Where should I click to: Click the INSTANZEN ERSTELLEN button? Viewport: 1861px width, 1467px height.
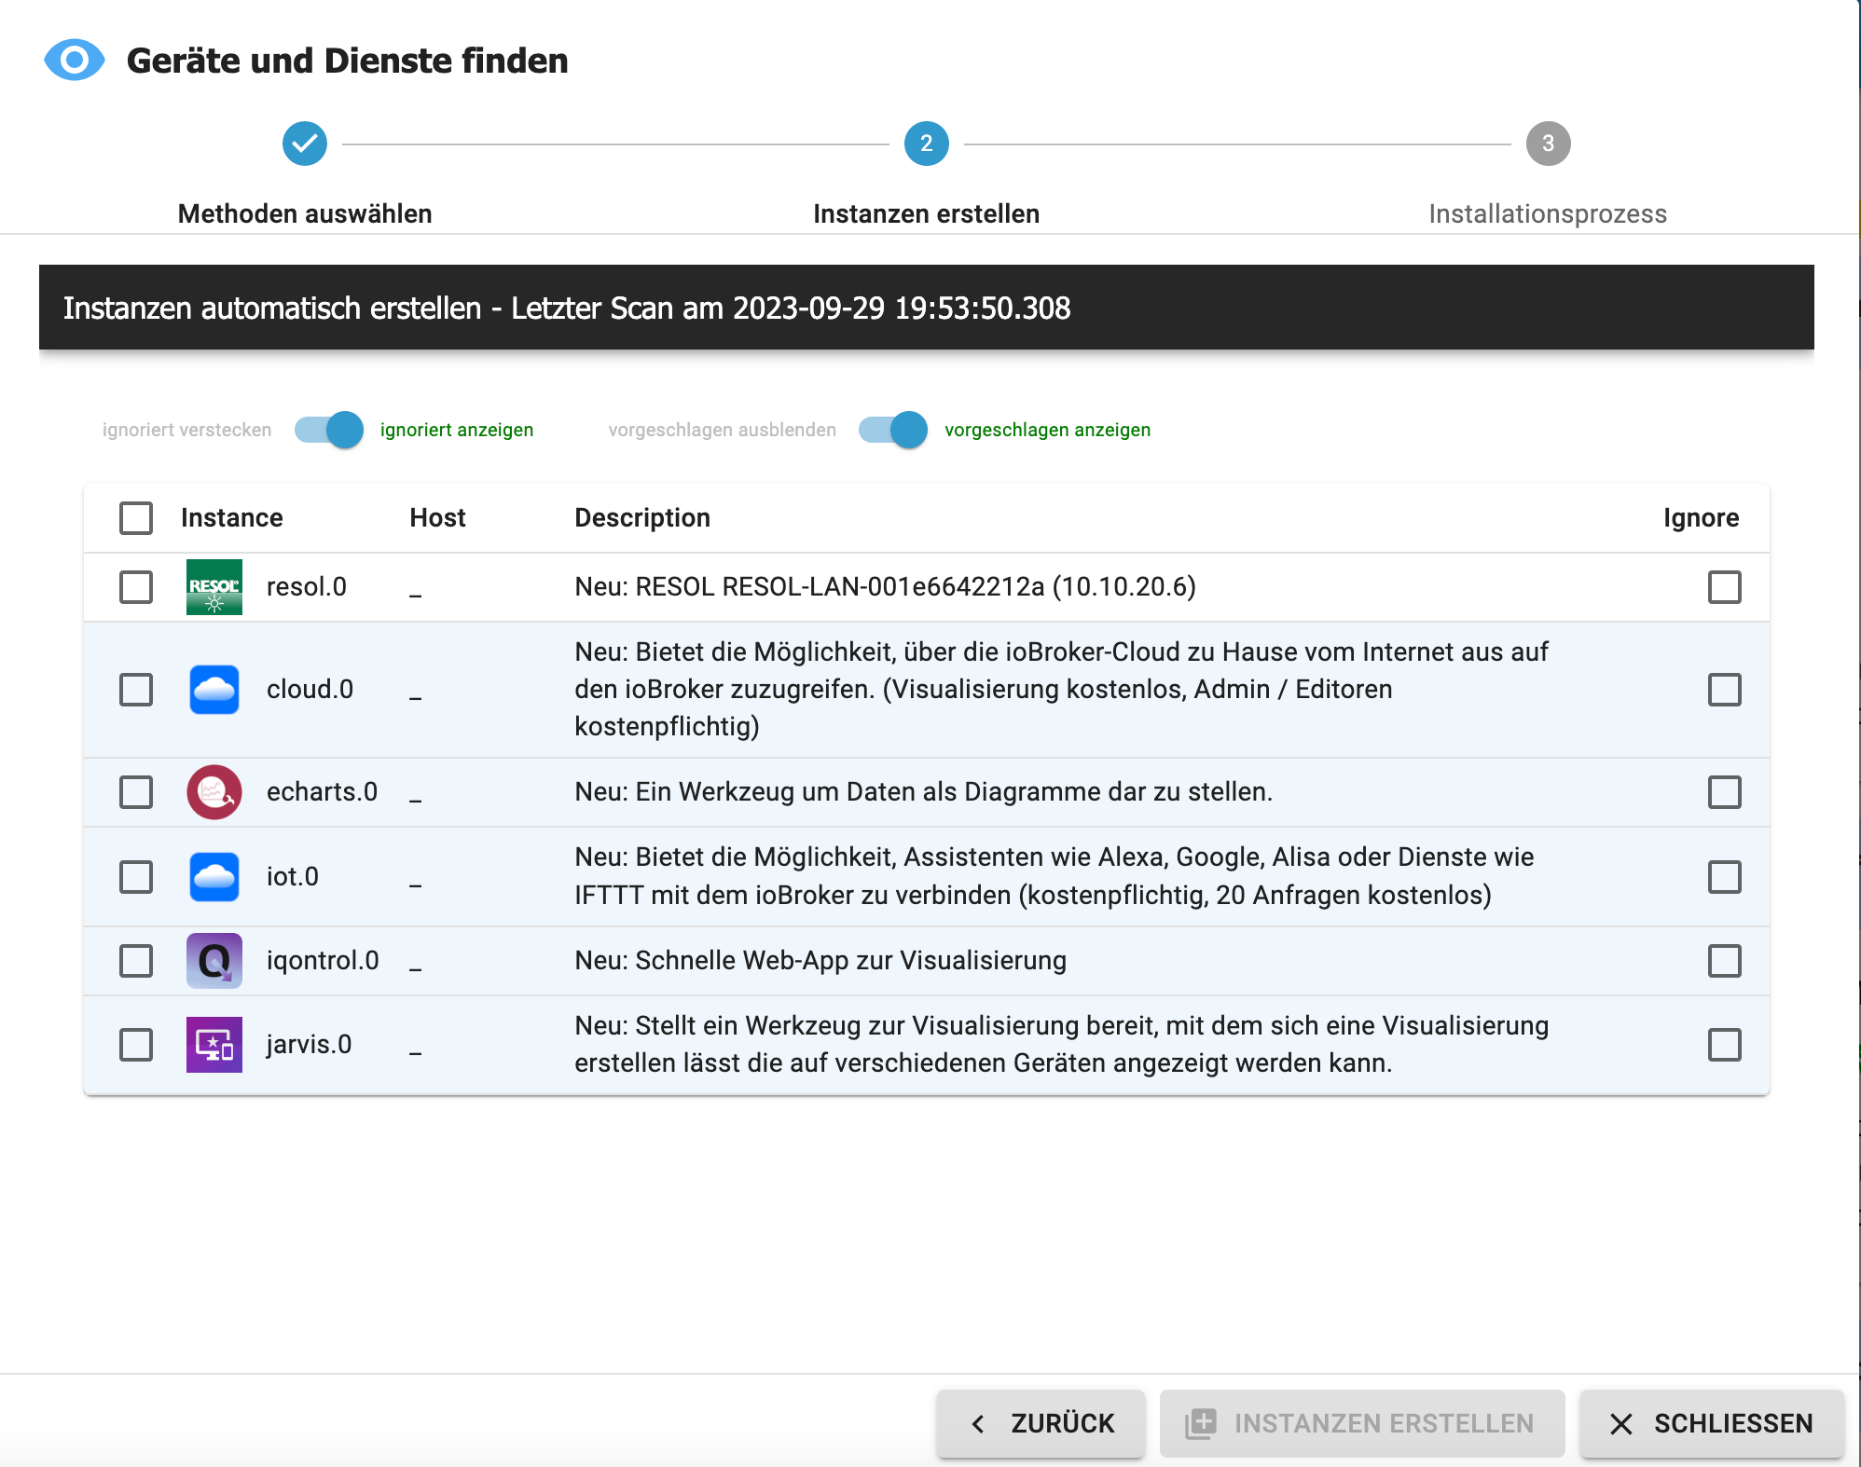coord(1362,1423)
